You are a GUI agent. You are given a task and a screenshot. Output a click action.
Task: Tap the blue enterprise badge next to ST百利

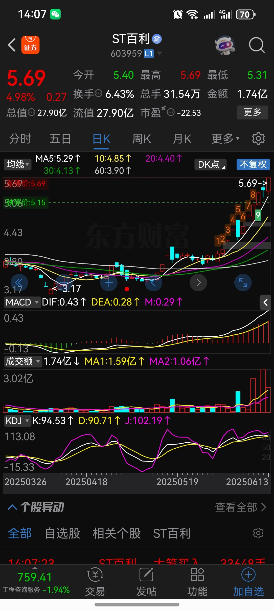tap(157, 39)
